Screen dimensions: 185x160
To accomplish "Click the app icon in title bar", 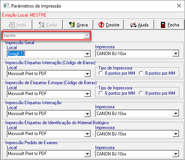I will [6, 6].
